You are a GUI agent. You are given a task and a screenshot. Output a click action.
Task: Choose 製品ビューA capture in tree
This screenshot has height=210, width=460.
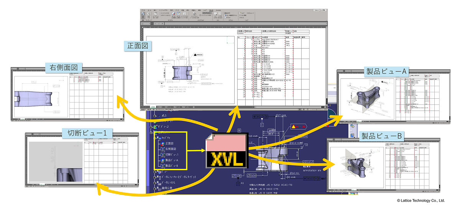point(163,160)
